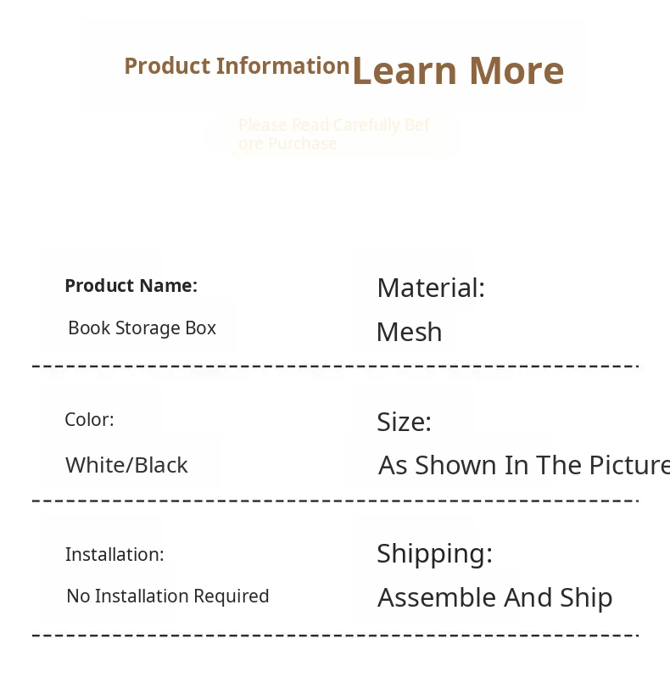Select the 'Material:' label

pyautogui.click(x=430, y=288)
